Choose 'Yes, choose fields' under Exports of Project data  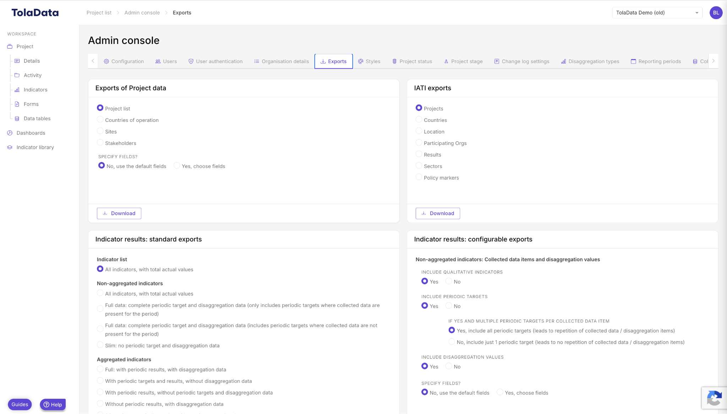pos(177,166)
